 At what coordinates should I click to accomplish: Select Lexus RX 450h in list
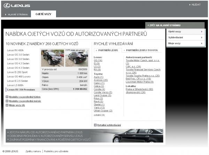[x=15, y=50]
